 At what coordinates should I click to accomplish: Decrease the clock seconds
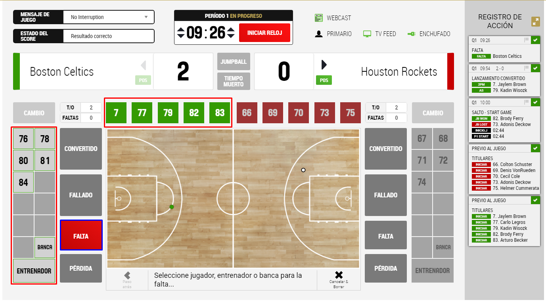pyautogui.click(x=231, y=36)
